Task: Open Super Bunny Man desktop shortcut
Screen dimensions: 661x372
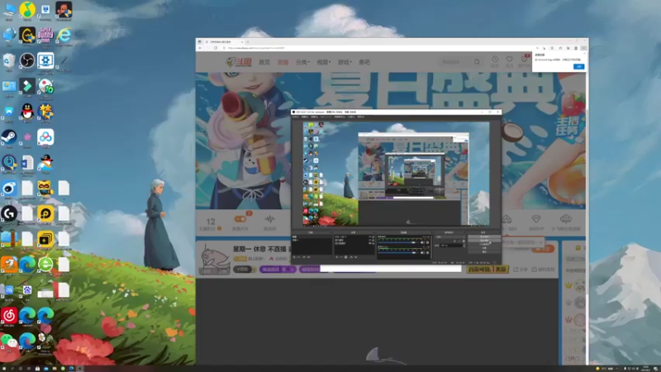Action: pos(45,35)
